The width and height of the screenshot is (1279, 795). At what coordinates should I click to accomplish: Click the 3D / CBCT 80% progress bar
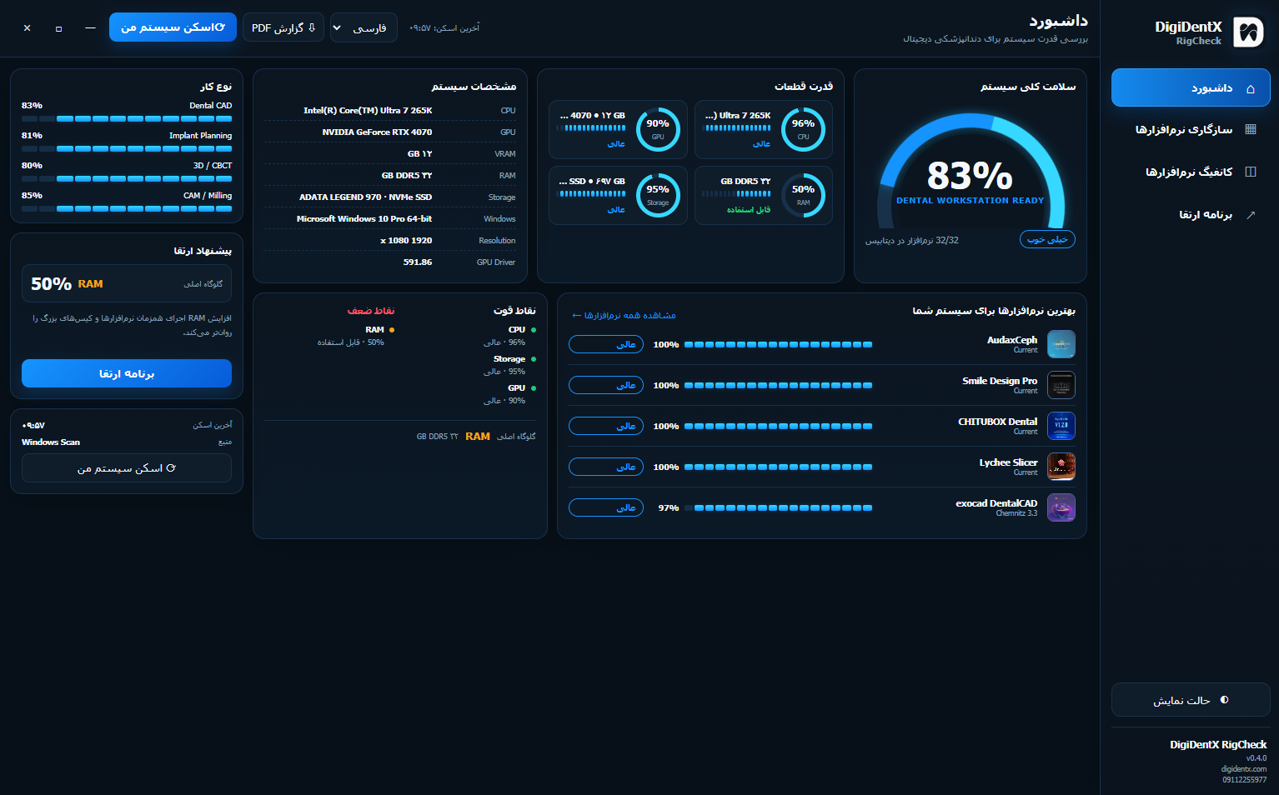[127, 178]
